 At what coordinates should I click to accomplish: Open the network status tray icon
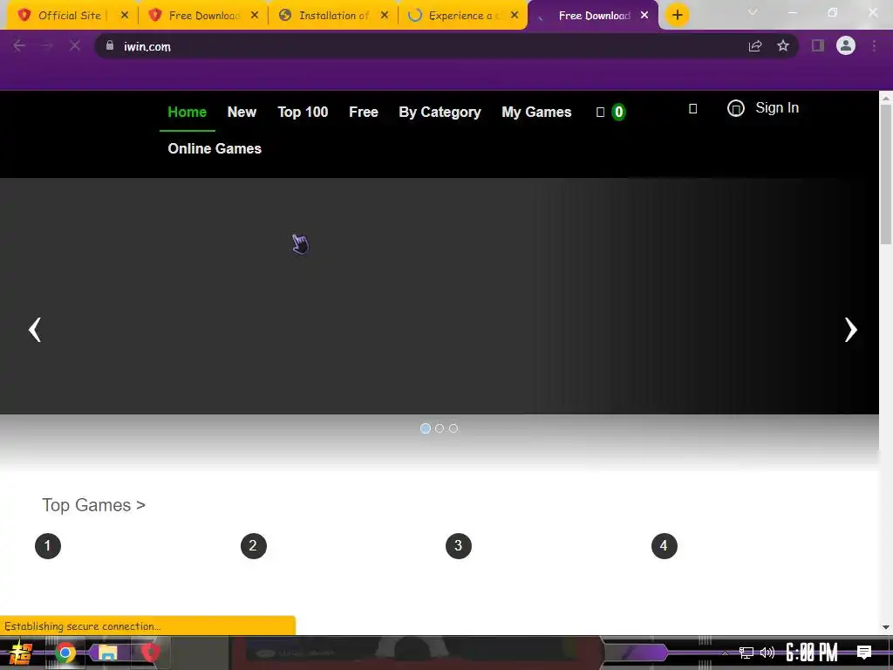(746, 653)
